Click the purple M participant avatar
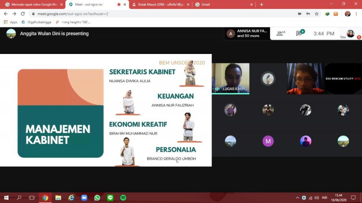Image resolution: width=362 pixels, height=203 pixels. [x=268, y=141]
